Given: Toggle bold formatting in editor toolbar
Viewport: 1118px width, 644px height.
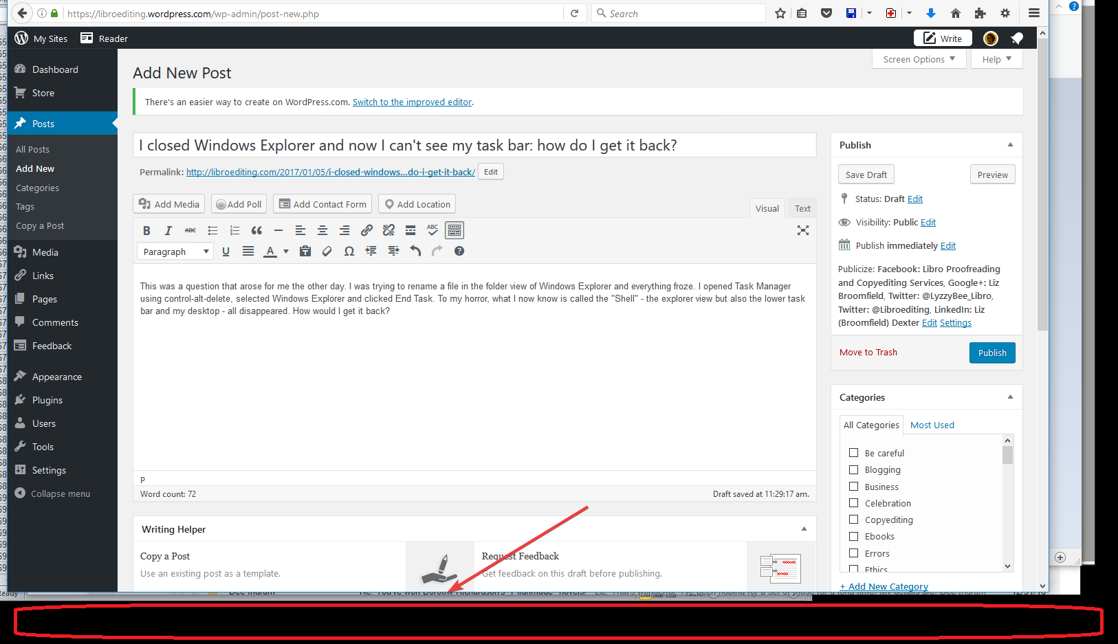Looking at the screenshot, I should [x=146, y=231].
